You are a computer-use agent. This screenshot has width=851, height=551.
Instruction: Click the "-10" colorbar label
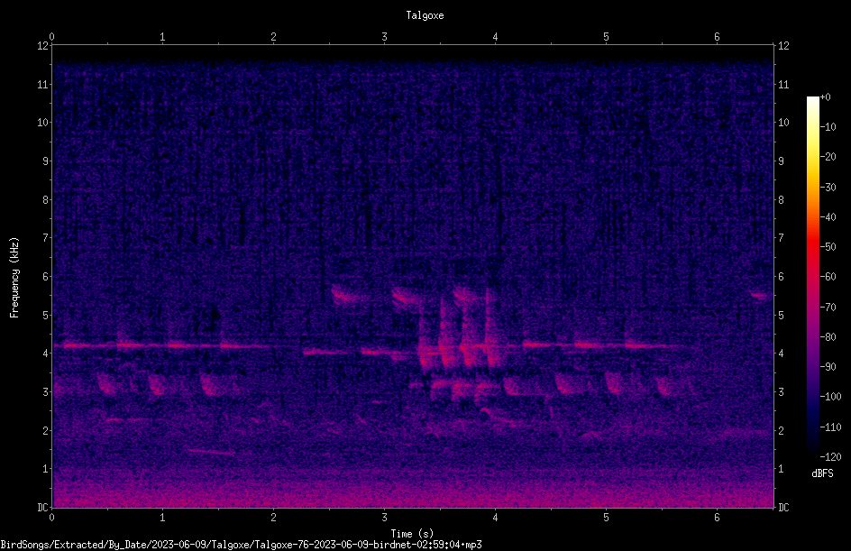click(x=828, y=127)
